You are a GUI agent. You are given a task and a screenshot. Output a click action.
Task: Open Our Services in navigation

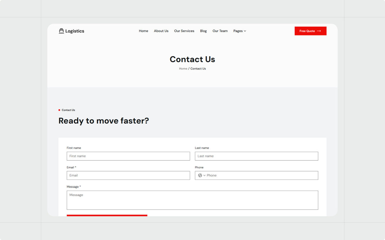[x=184, y=31]
